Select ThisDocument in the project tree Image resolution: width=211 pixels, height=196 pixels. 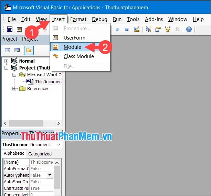pyautogui.click(x=49, y=81)
